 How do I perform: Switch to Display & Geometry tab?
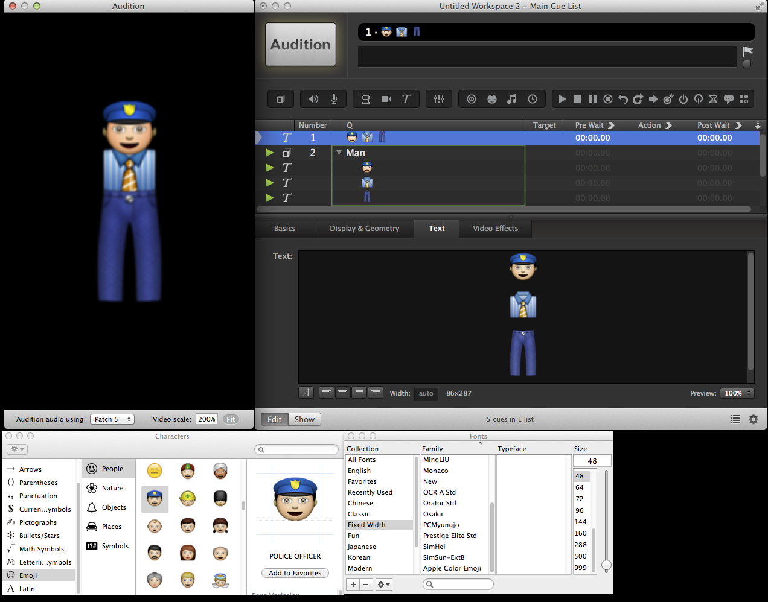pyautogui.click(x=364, y=229)
